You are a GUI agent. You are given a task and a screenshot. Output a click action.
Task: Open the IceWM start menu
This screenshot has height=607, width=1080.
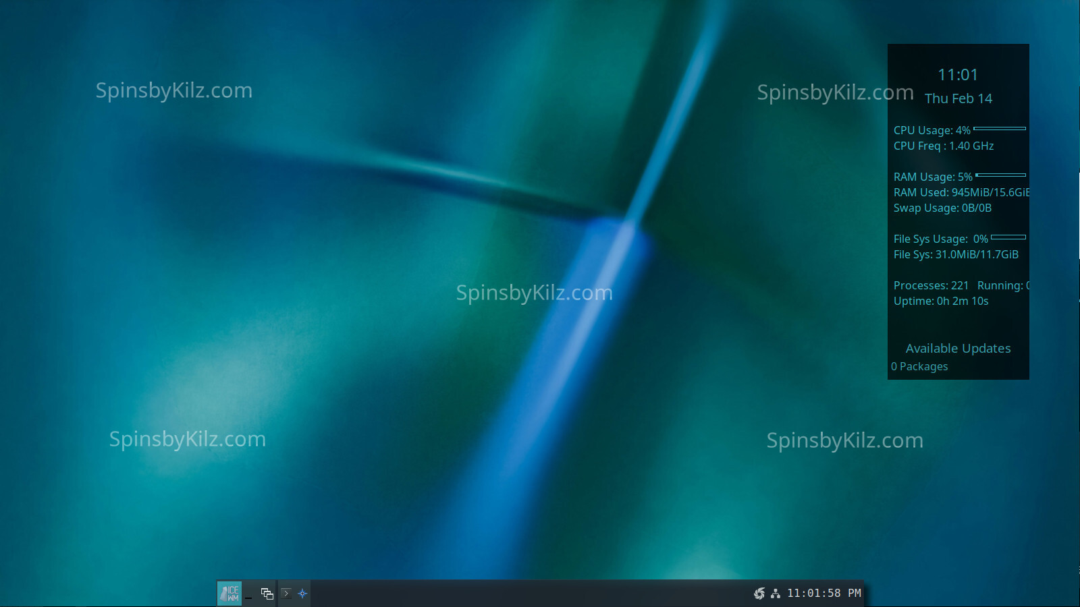pos(230,594)
